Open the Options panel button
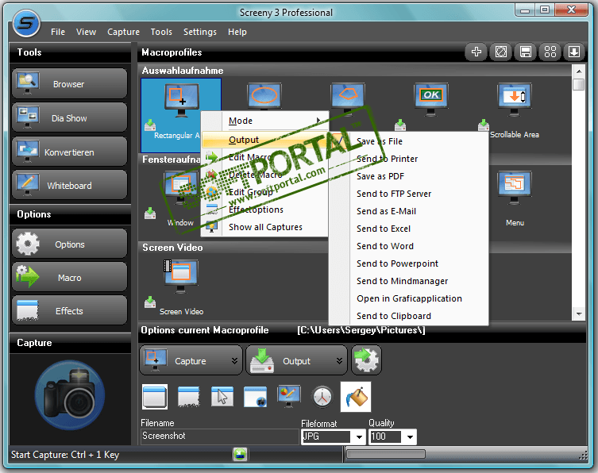Viewport: 598px width, 473px height. 69,244
